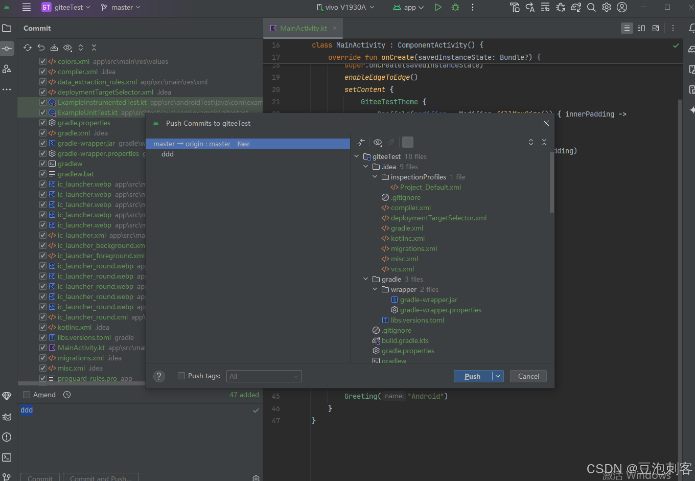Collapse all files in push dialog tree

pos(544,142)
